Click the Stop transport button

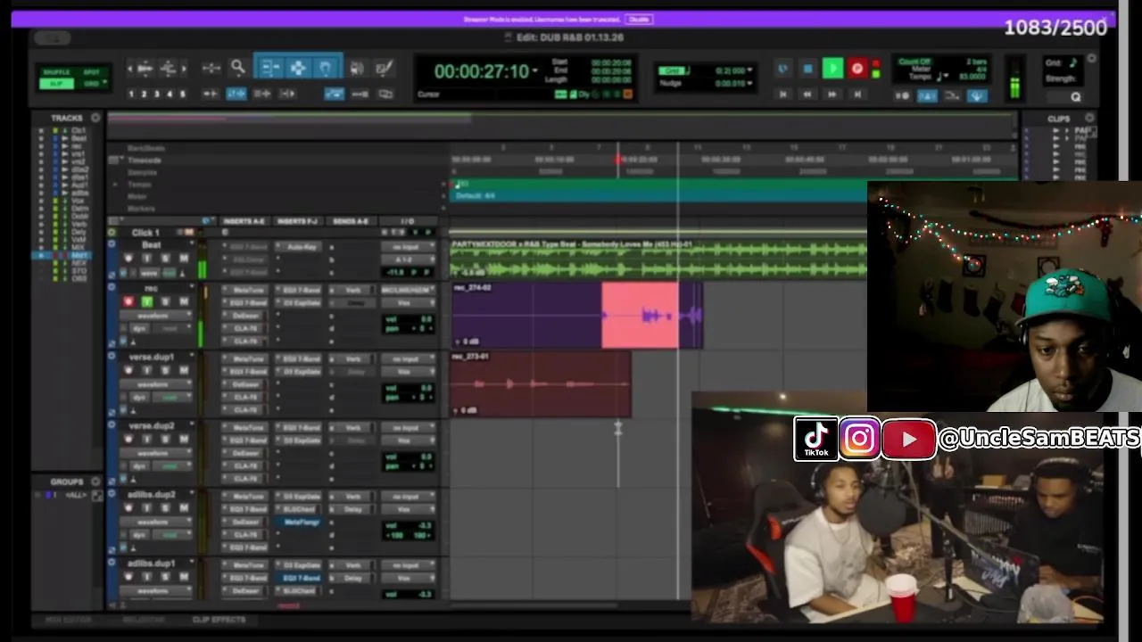(x=808, y=69)
